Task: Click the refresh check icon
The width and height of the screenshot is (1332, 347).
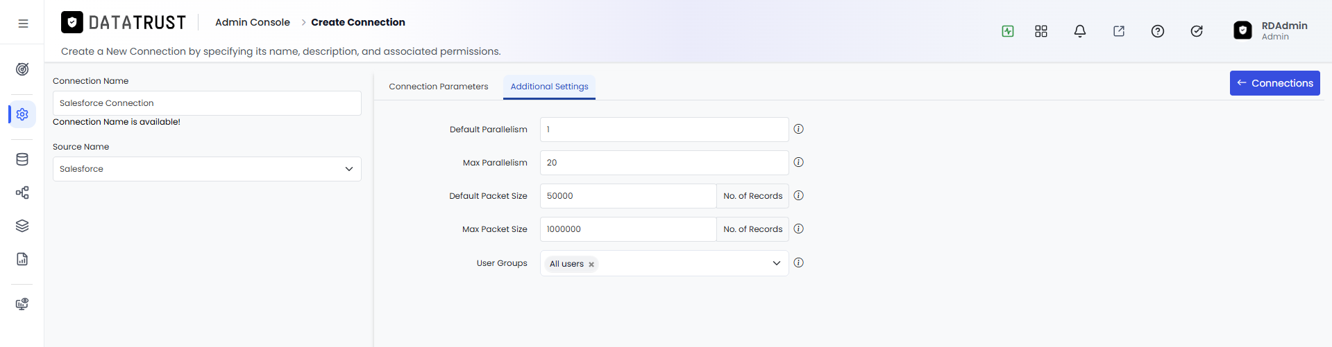Action: click(x=1197, y=31)
